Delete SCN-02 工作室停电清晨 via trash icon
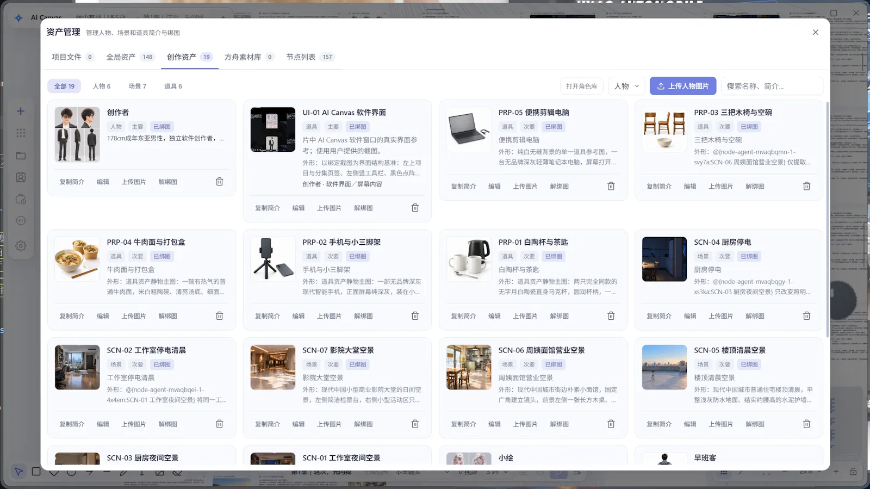 [x=220, y=424]
